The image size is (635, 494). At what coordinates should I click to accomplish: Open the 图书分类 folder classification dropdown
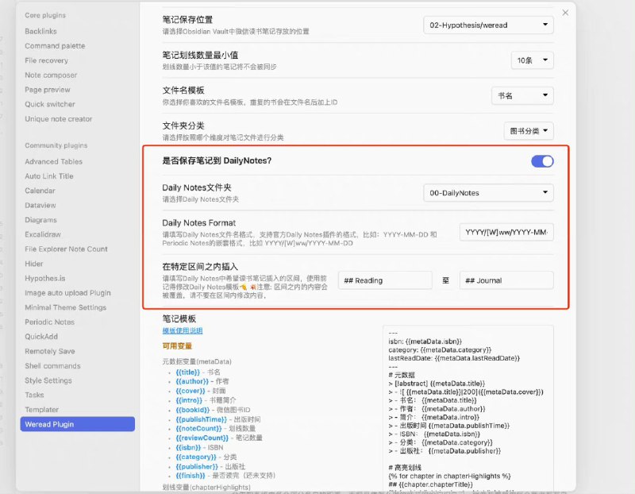[527, 130]
